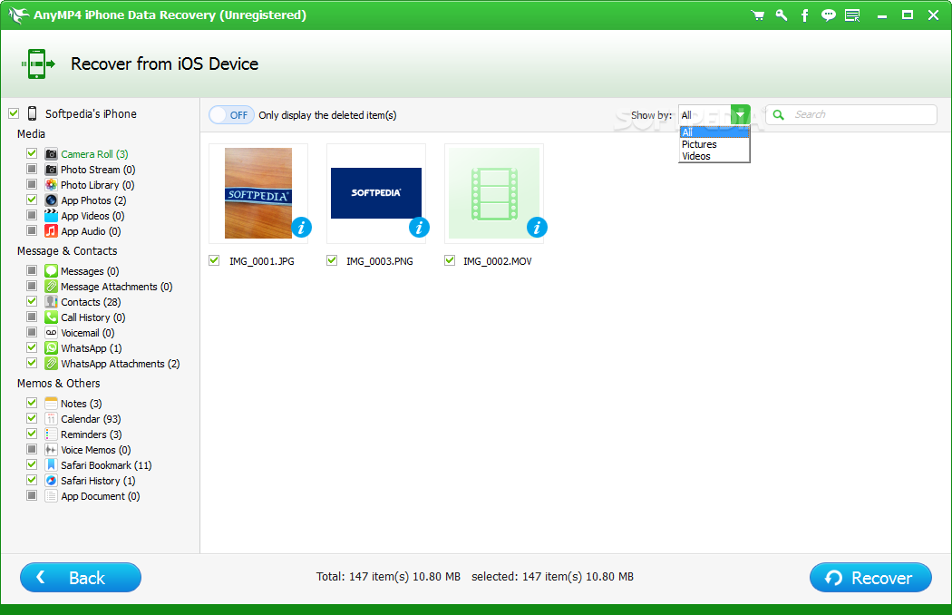The width and height of the screenshot is (952, 615).
Task: Uncheck the IMG_0001.JPG checkbox
Action: pyautogui.click(x=214, y=260)
